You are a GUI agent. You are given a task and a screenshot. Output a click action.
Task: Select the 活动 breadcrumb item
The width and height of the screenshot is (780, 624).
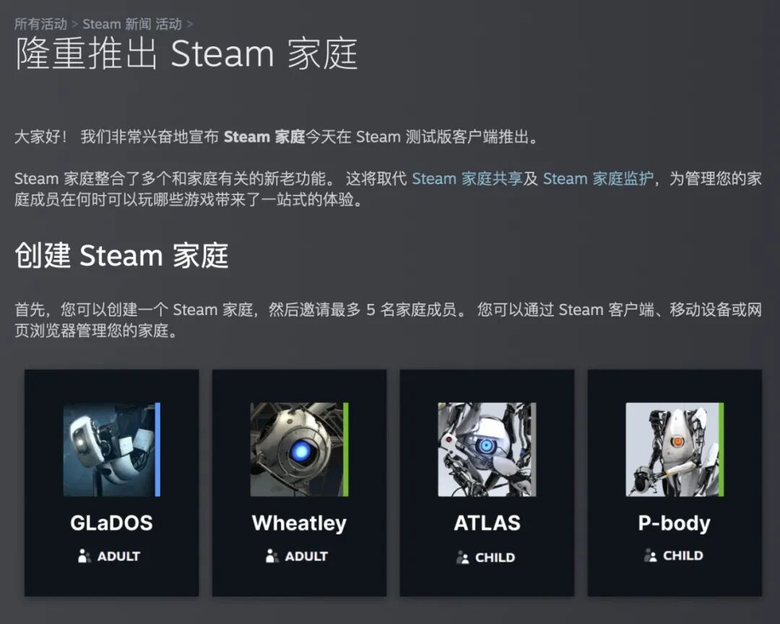point(168,24)
